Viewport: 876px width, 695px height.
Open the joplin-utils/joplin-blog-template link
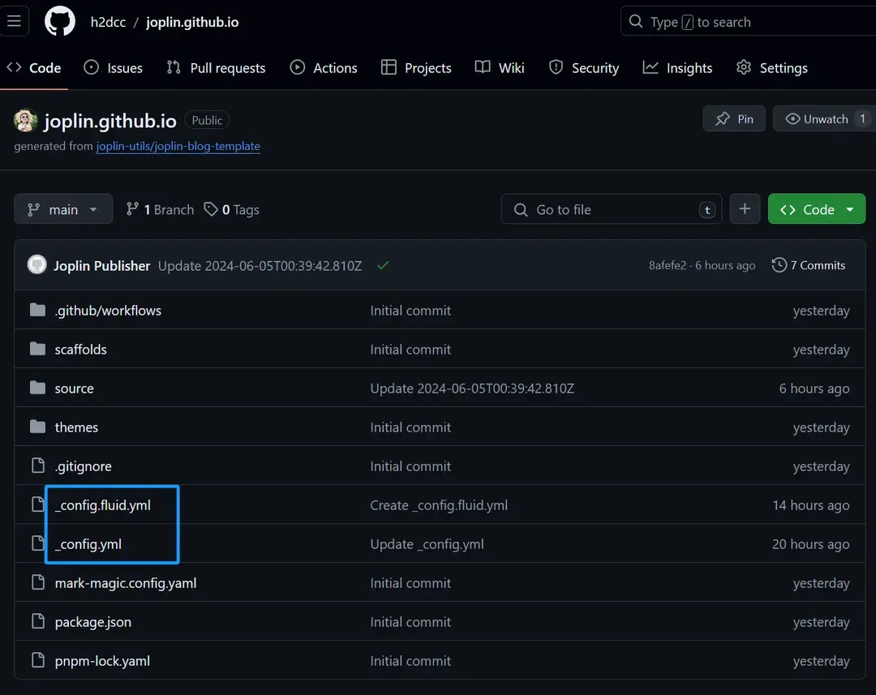pos(178,146)
